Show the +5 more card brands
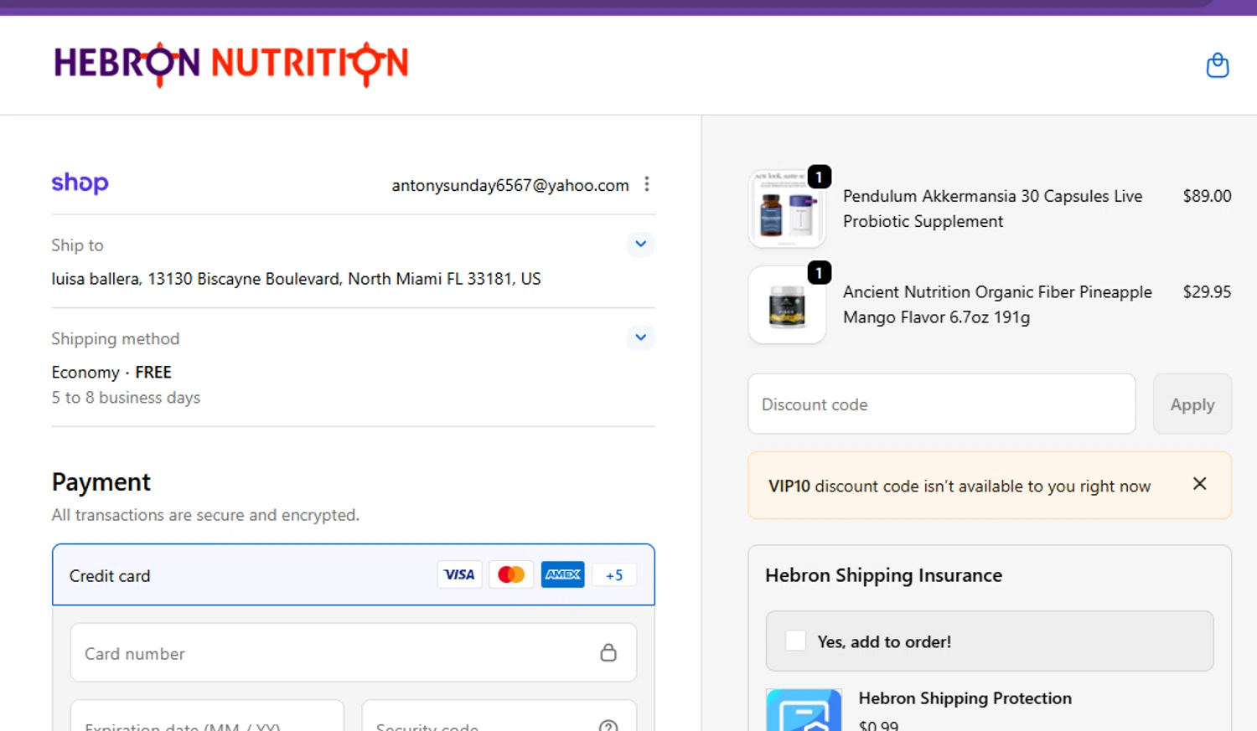 point(614,575)
